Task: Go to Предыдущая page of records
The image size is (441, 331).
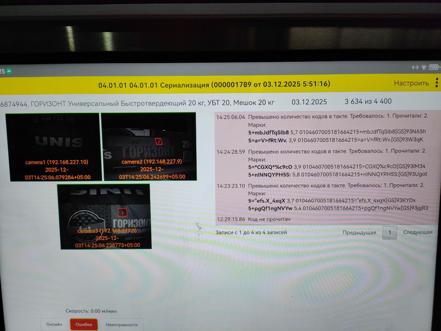Action: tap(359, 233)
